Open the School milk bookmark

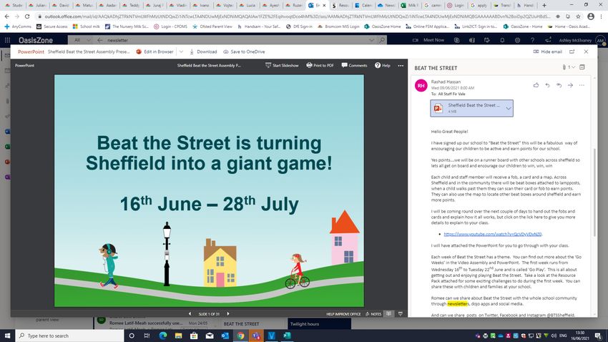coord(86,26)
